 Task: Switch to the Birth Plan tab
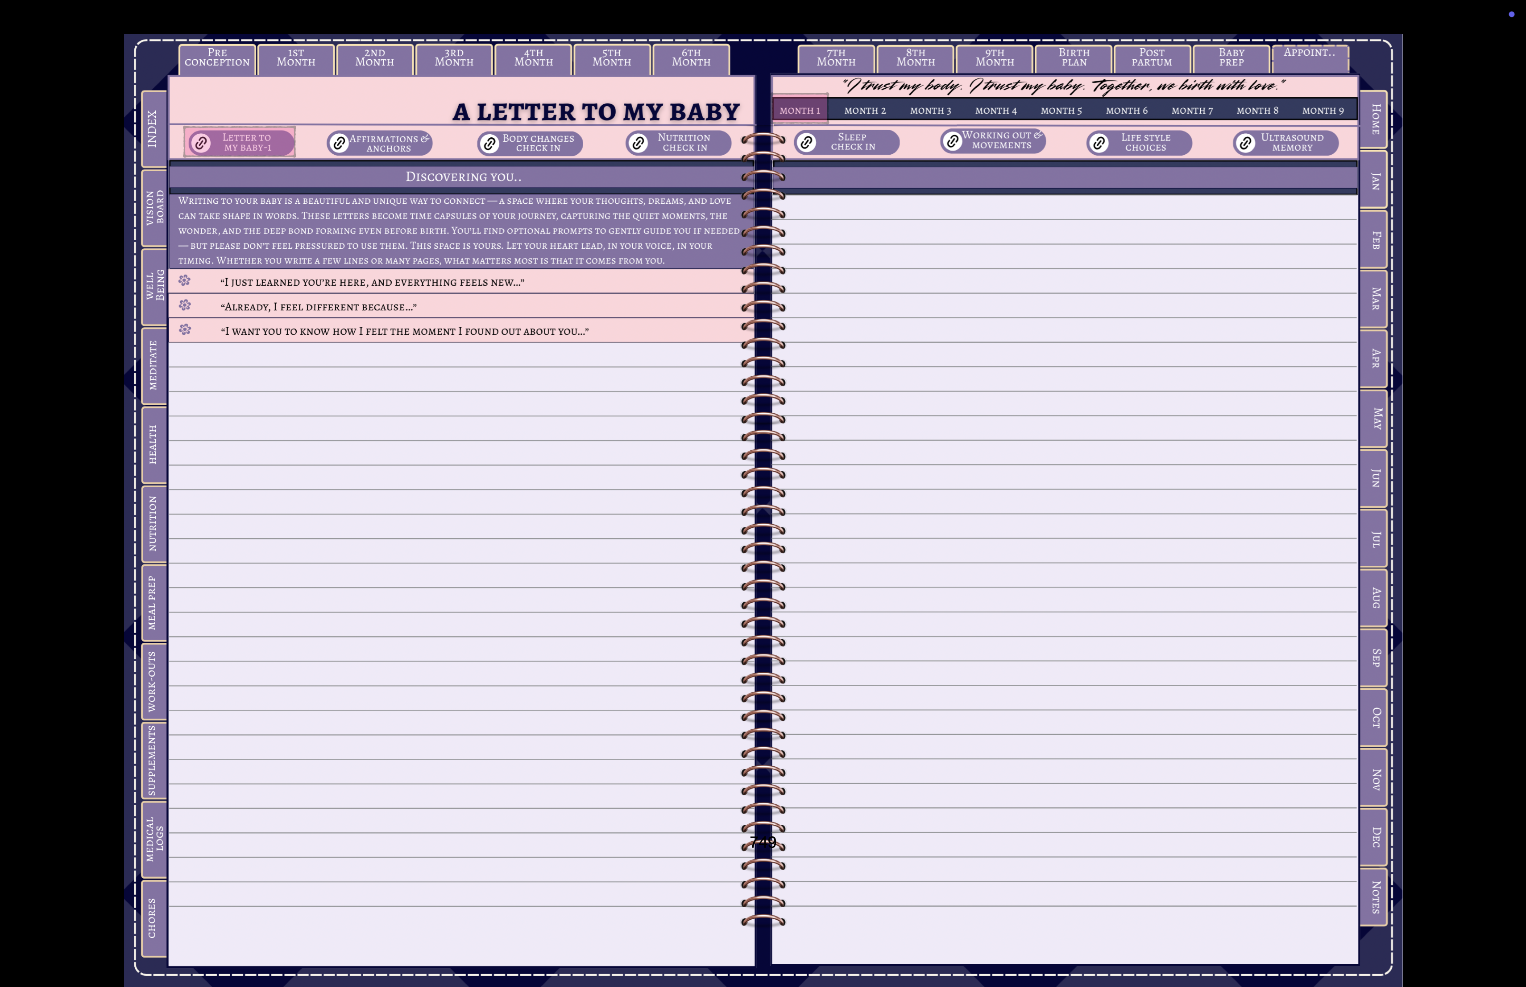point(1073,58)
